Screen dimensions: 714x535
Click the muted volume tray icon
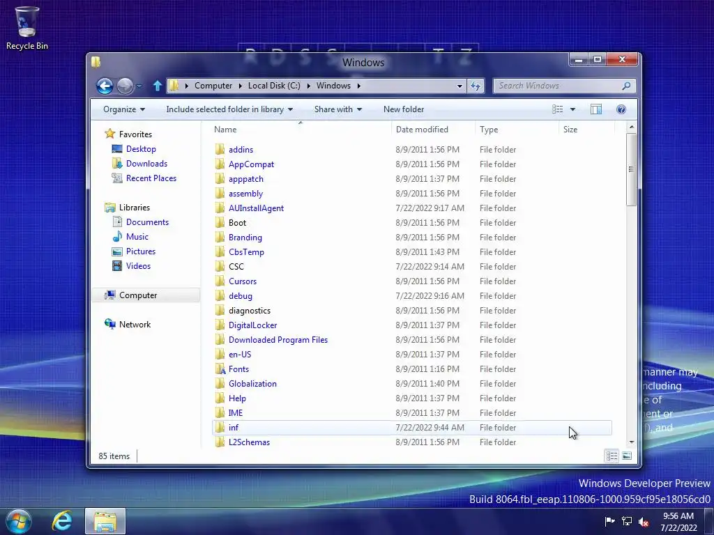point(644,522)
